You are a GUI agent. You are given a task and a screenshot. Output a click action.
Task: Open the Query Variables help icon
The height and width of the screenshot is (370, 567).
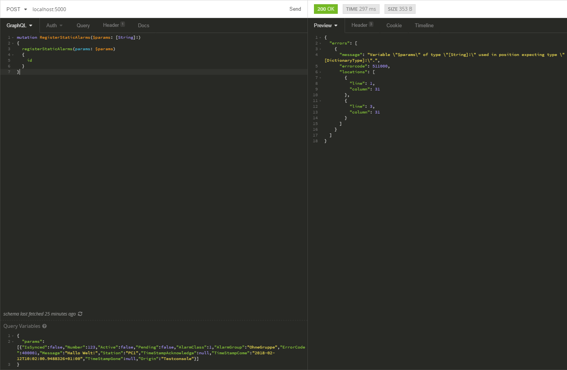click(44, 326)
